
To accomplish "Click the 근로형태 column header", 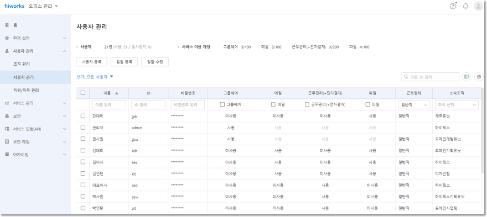I will click(414, 93).
